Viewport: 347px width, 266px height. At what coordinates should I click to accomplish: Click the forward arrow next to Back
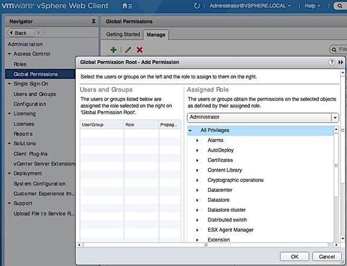pyautogui.click(x=39, y=32)
